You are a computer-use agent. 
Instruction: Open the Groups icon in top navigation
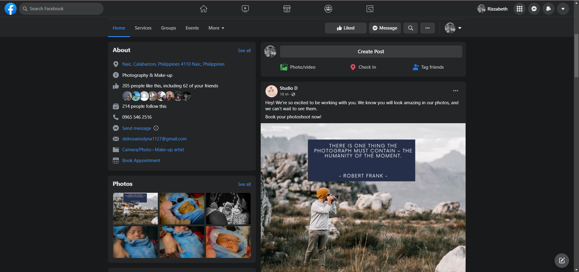click(328, 9)
